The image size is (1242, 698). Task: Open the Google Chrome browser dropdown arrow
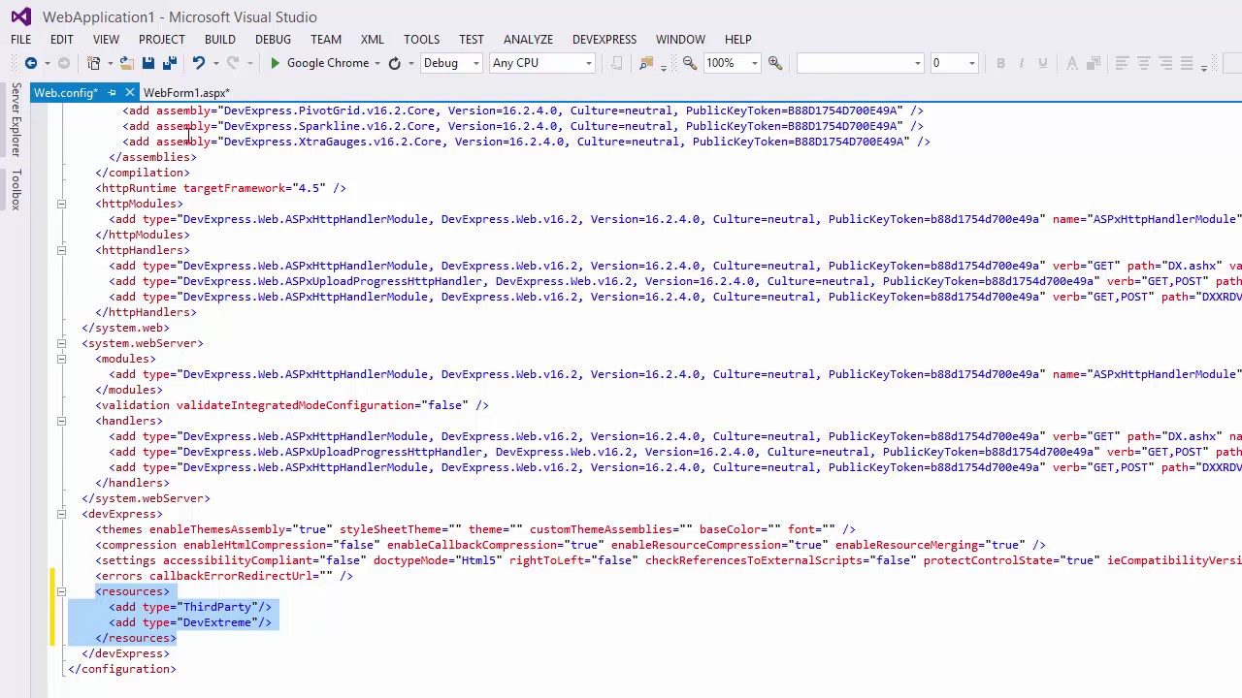(x=377, y=64)
